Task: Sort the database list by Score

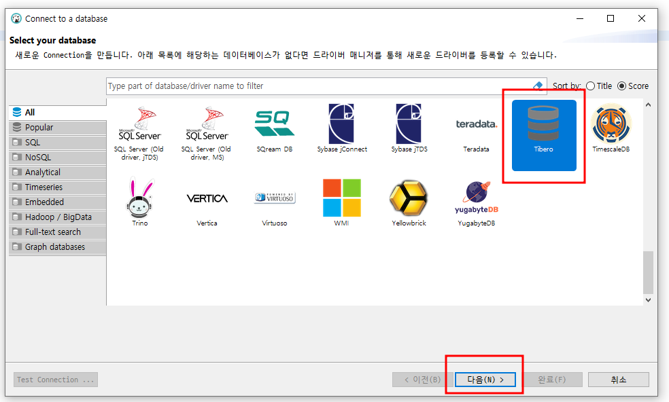Action: [x=633, y=86]
